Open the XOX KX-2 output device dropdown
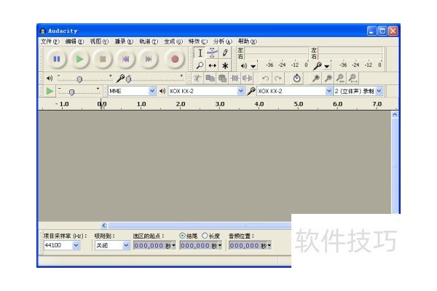437x291 pixels. (240, 91)
